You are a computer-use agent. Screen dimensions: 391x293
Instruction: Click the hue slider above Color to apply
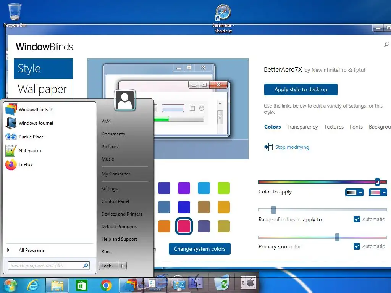click(x=322, y=182)
